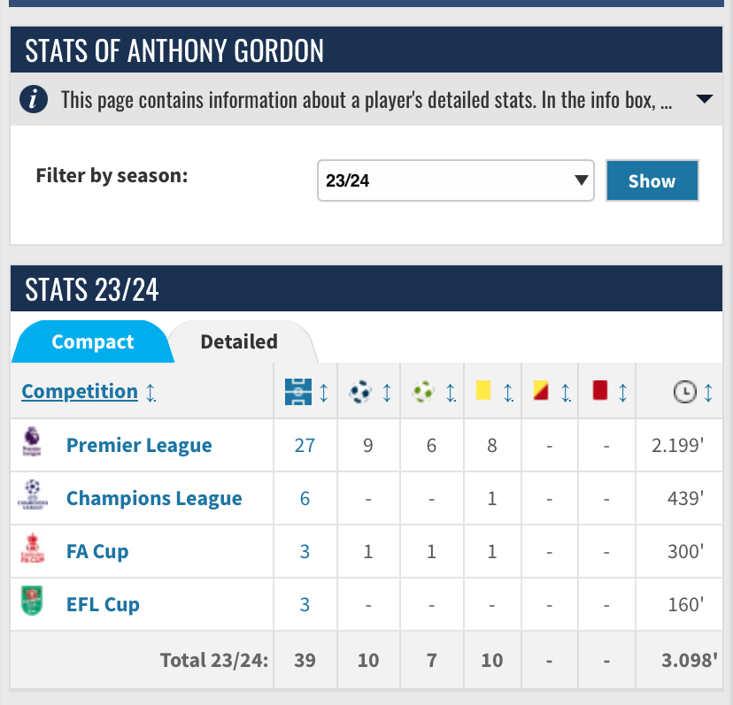Open the FA Cup competition link
Viewport: 733px width, 705px height.
pos(97,551)
